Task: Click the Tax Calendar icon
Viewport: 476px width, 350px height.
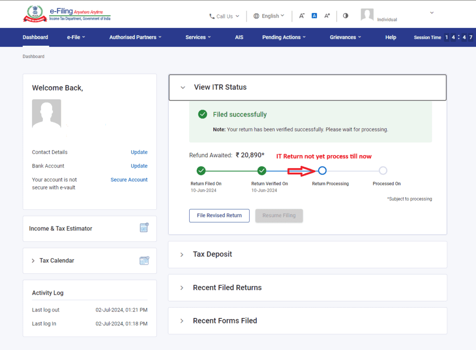Action: [x=144, y=260]
